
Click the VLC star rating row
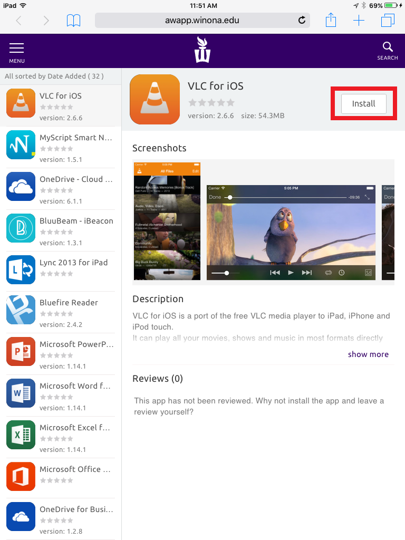[x=211, y=102]
